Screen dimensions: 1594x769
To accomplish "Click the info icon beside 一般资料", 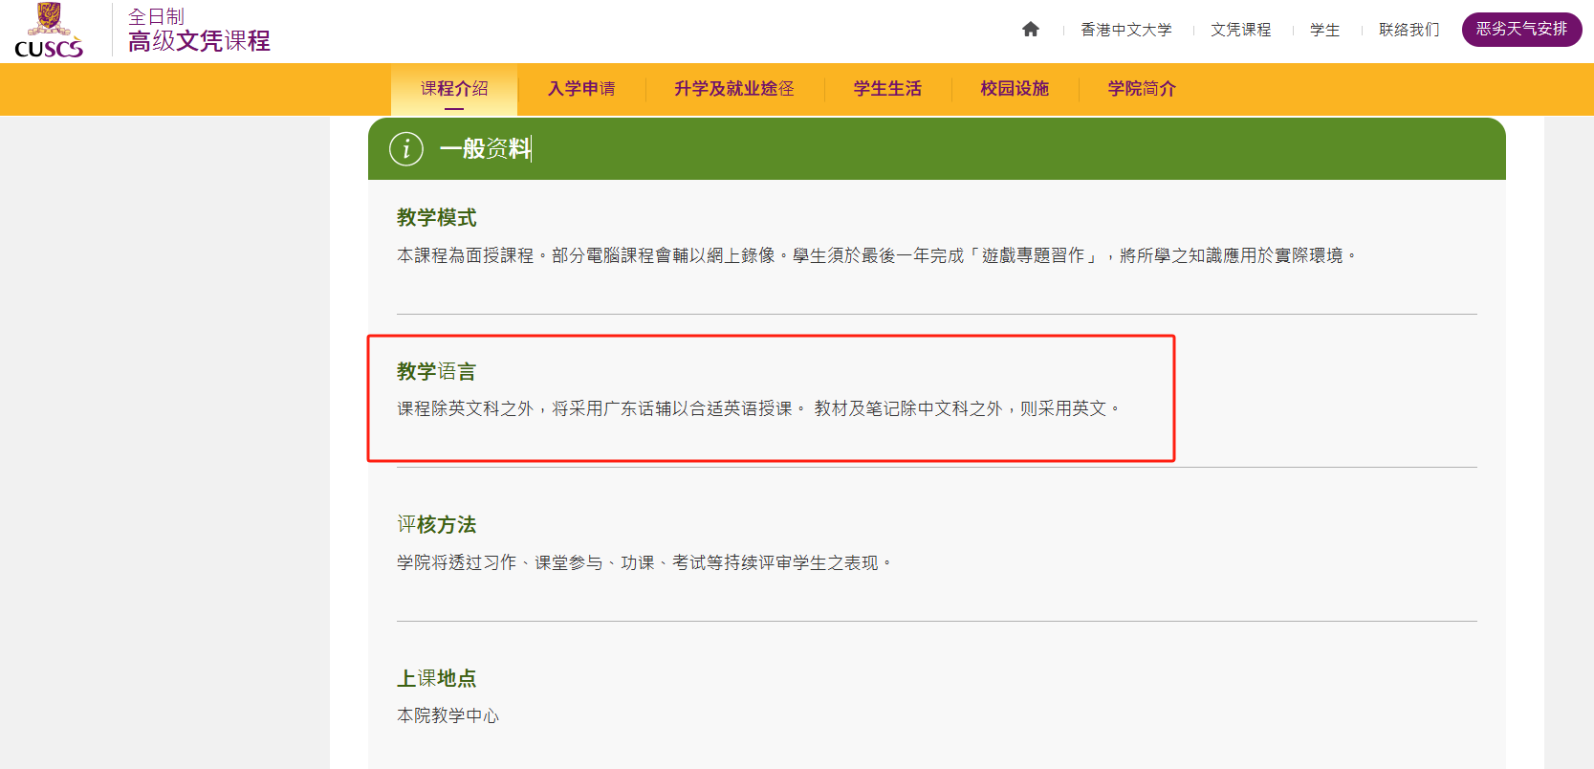I will pyautogui.click(x=406, y=148).
